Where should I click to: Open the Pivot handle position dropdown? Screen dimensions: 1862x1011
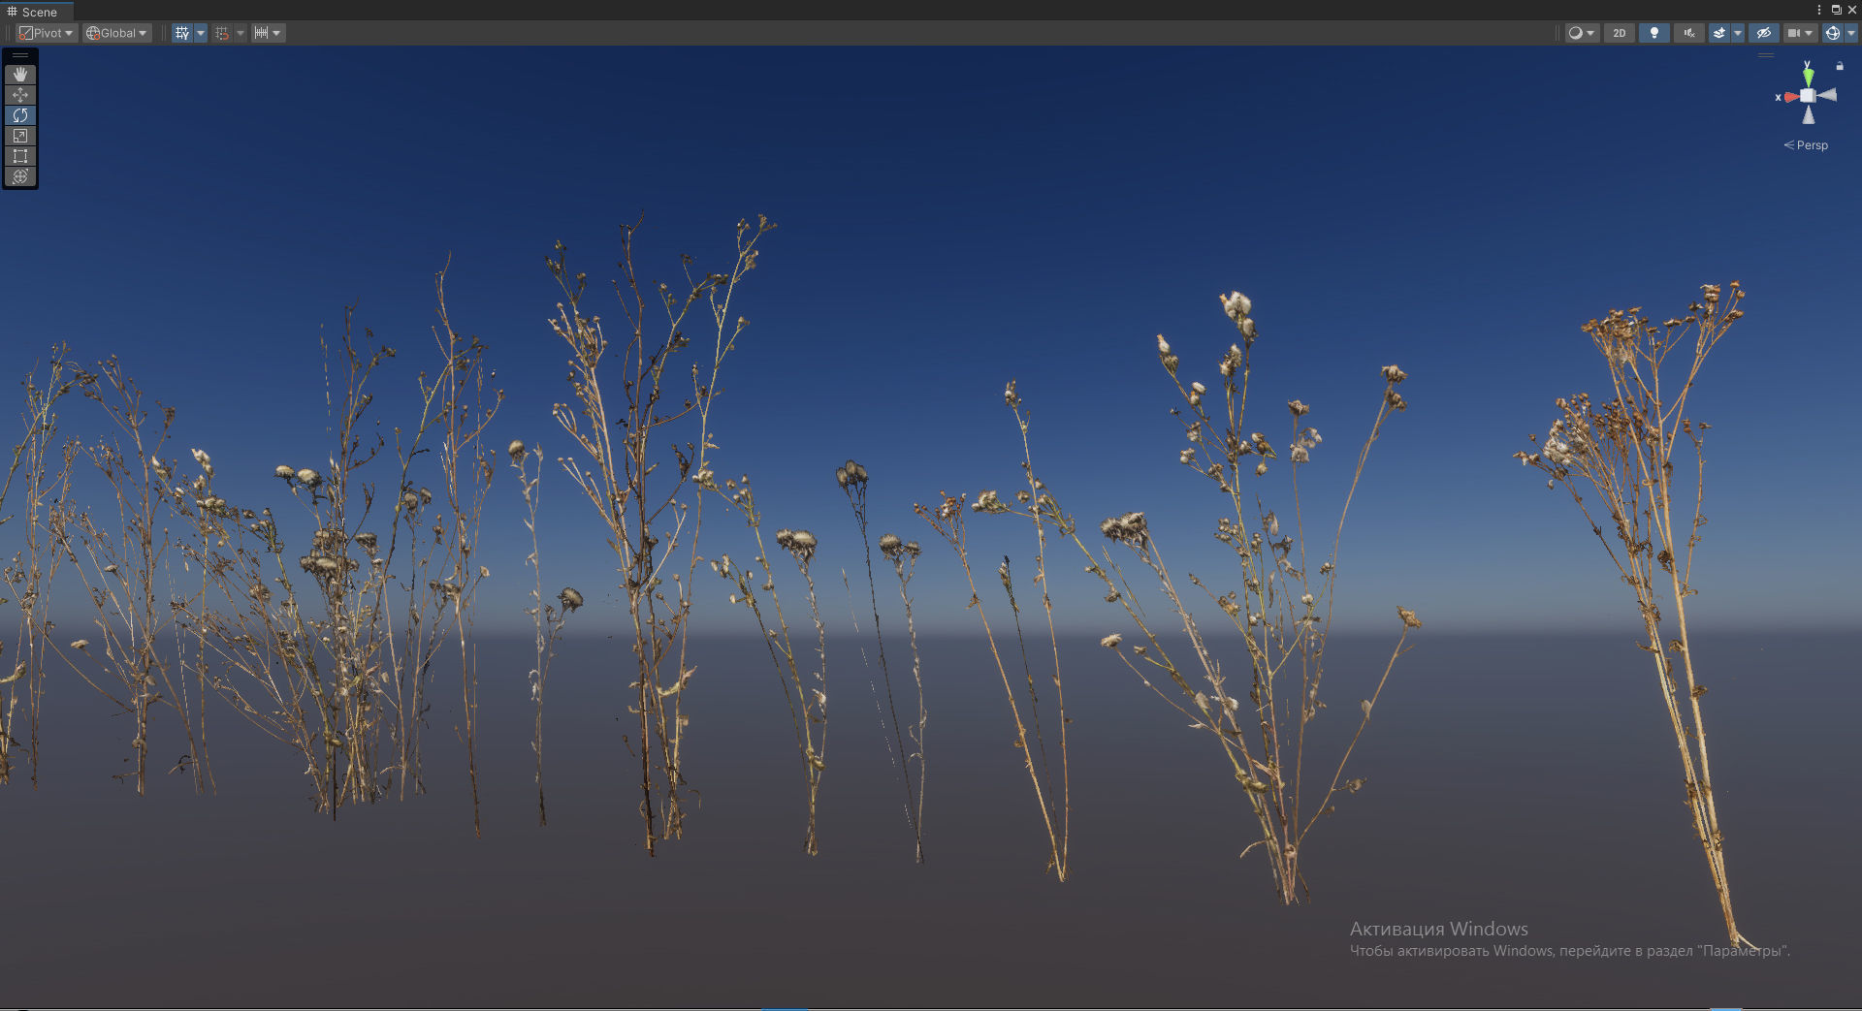tap(47, 33)
